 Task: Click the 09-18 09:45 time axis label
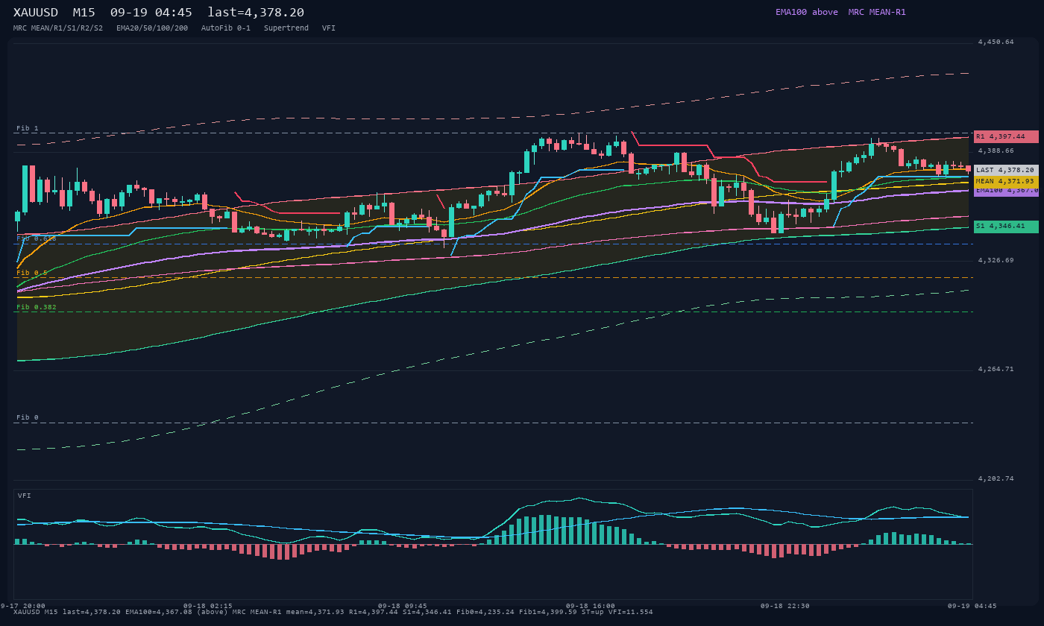tap(403, 606)
